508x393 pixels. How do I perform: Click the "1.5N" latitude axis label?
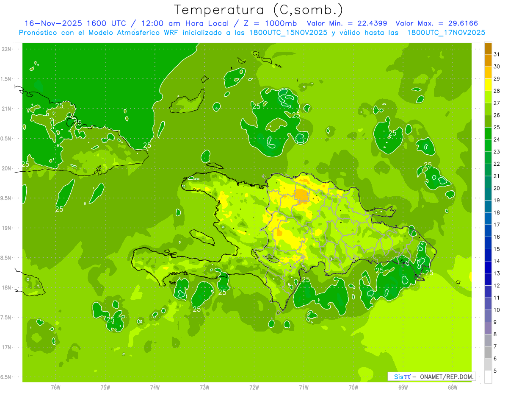pos(7,79)
